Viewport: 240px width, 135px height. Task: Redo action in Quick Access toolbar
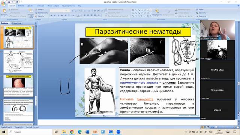pos(17,2)
